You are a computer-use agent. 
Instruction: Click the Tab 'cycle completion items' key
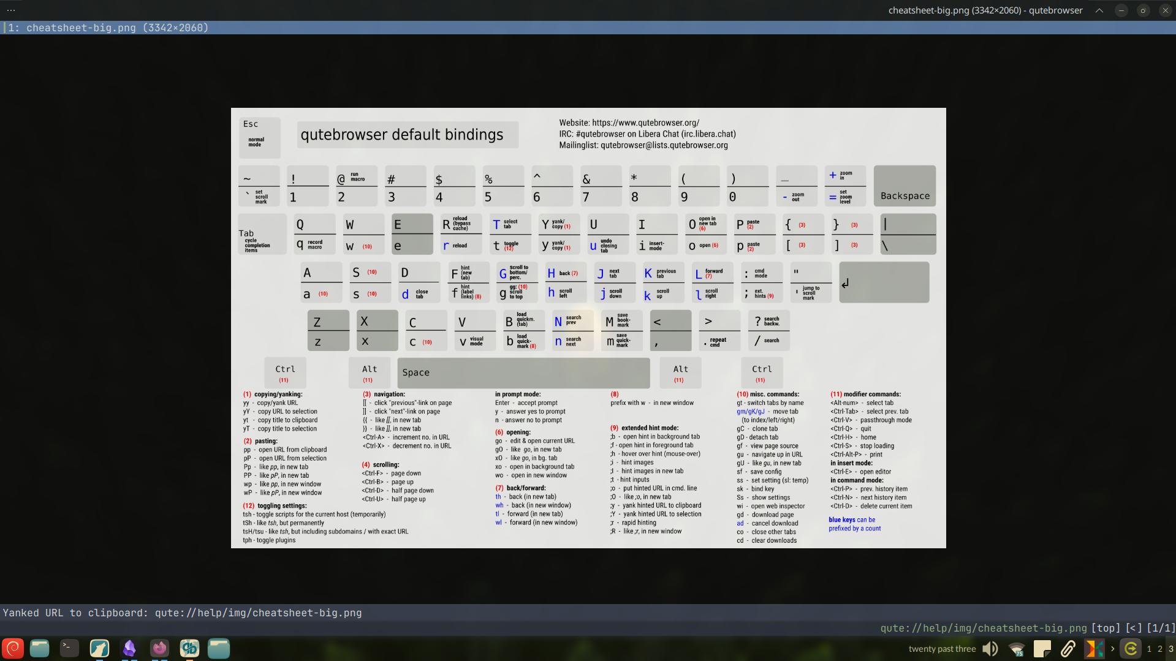262,234
